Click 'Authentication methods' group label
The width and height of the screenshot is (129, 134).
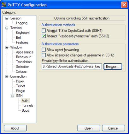point(58,25)
